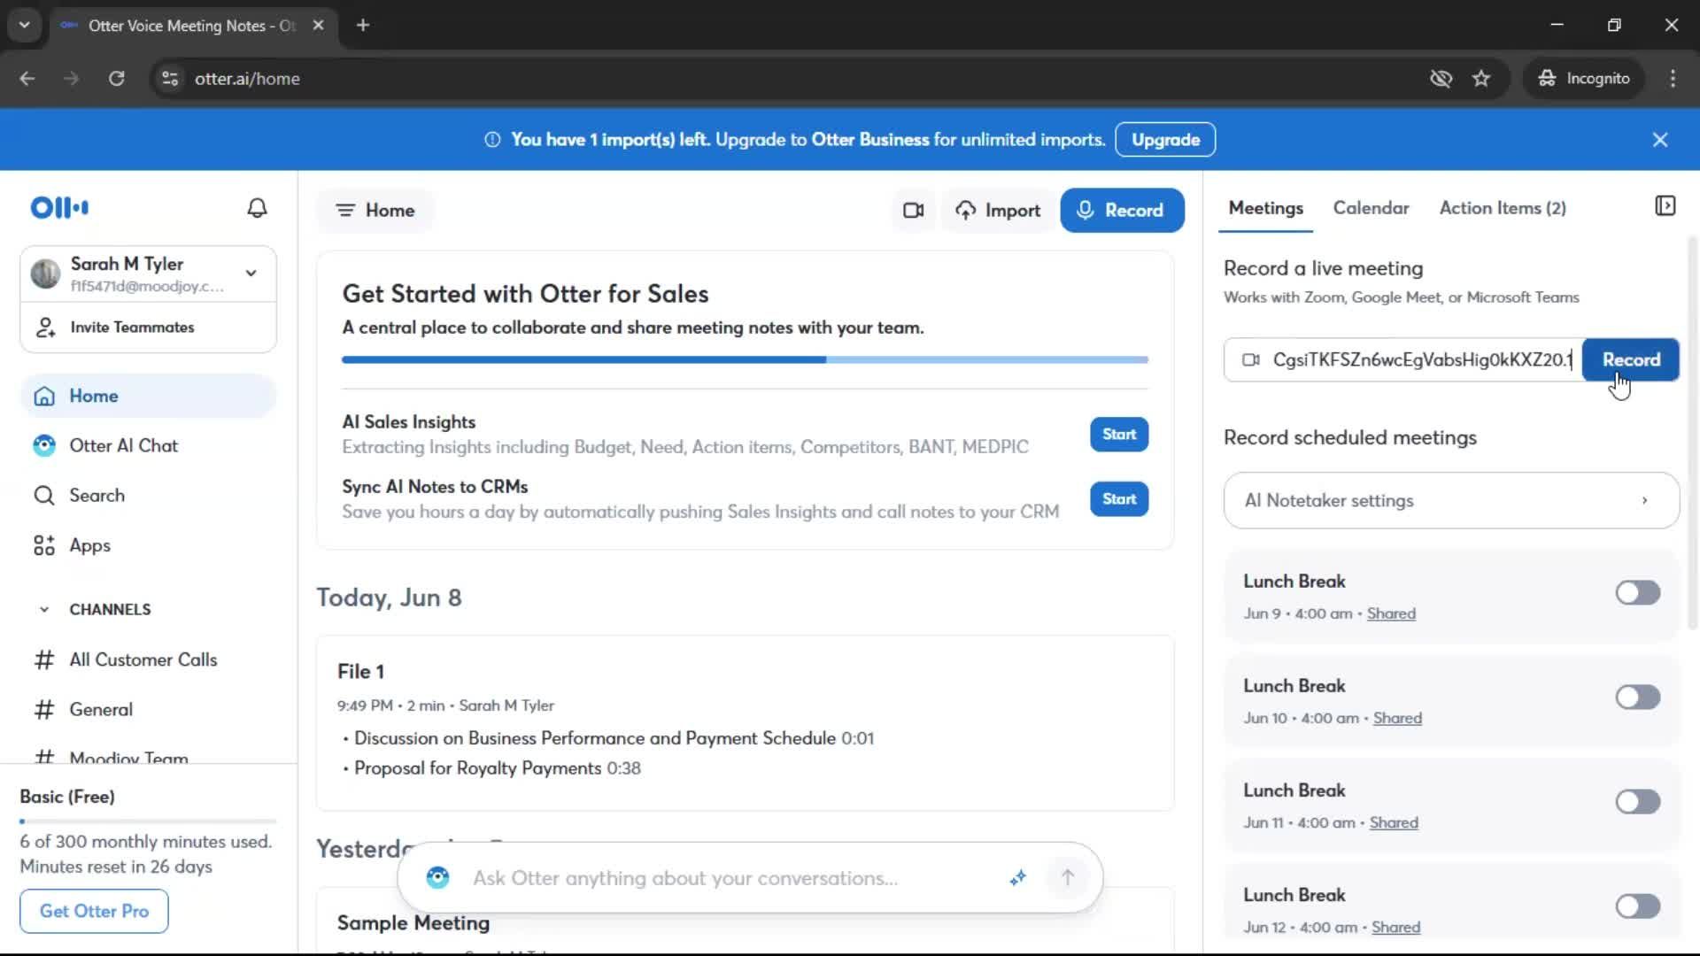The image size is (1700, 956).
Task: Click the Incognito indicator
Action: click(x=1584, y=79)
